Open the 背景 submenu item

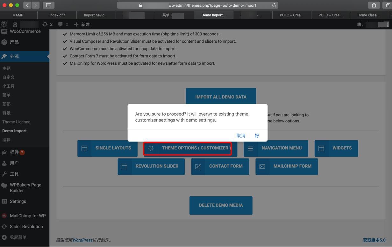[6, 113]
